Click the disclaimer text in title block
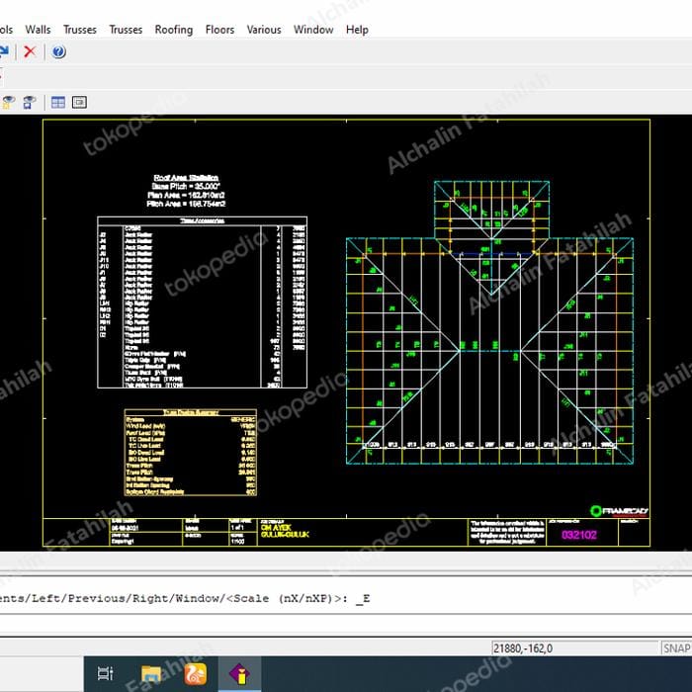 click(x=507, y=532)
